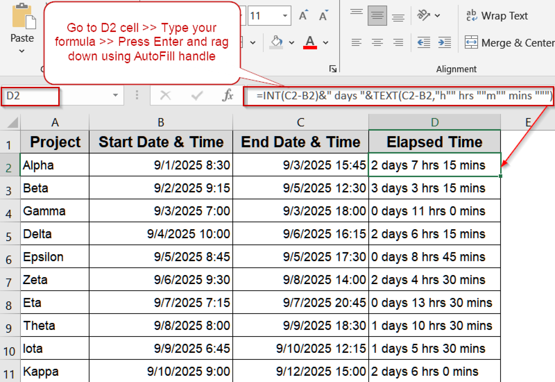
Task: Confirm entry with the formula bar checkmark
Action: tap(197, 95)
